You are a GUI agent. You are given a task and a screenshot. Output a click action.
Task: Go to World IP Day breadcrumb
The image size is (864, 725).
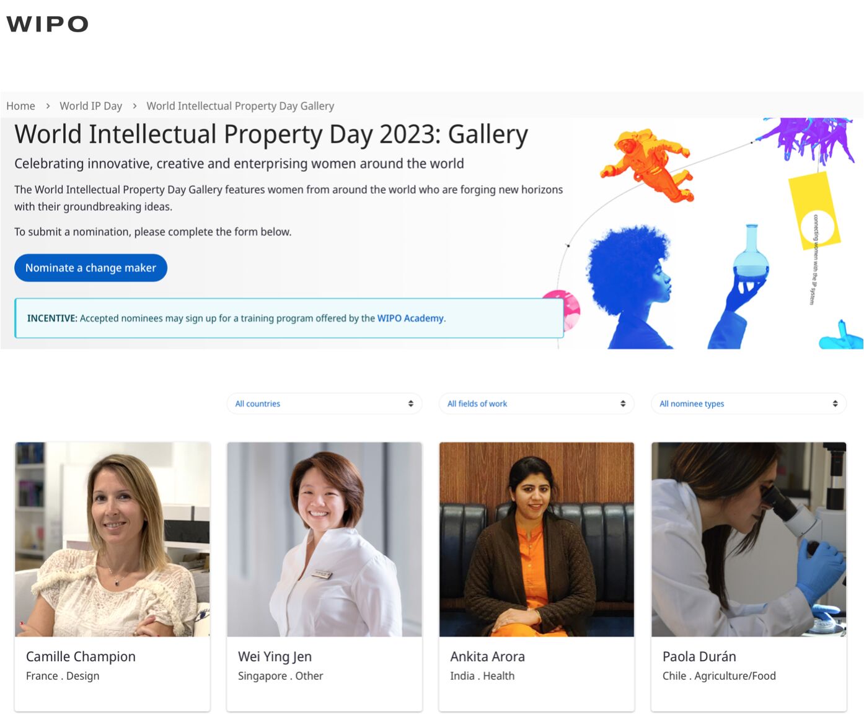[90, 106]
